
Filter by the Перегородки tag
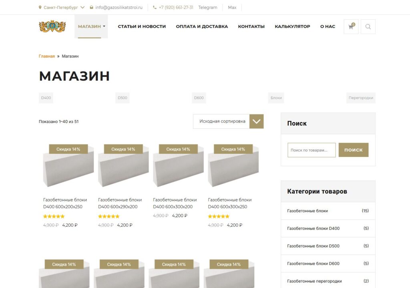tap(361, 98)
